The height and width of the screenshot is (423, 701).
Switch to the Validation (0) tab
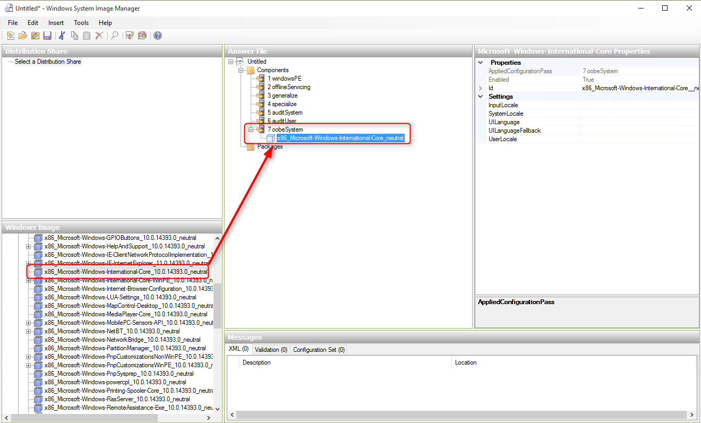coord(271,350)
